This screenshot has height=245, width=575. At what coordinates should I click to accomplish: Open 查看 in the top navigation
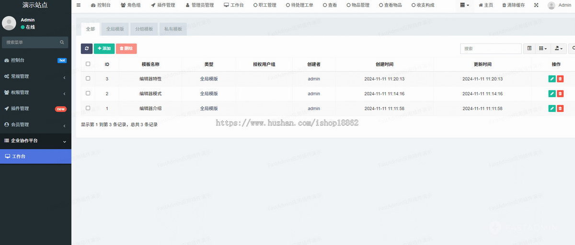(330, 5)
